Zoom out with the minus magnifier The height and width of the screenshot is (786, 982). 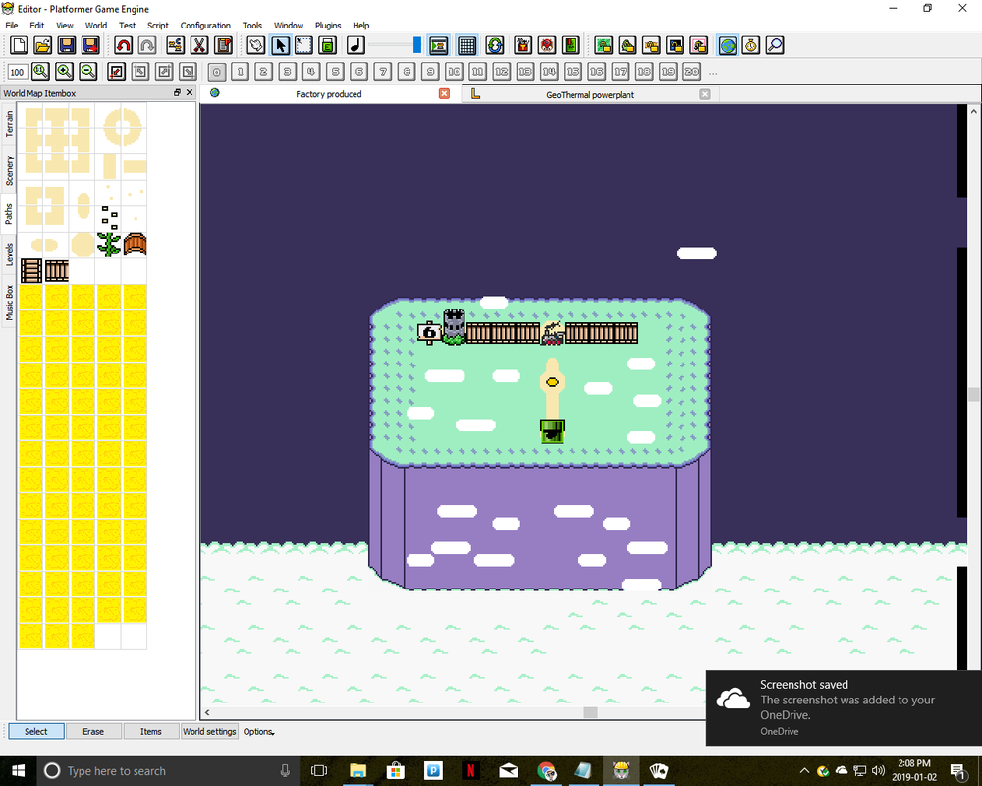click(88, 72)
